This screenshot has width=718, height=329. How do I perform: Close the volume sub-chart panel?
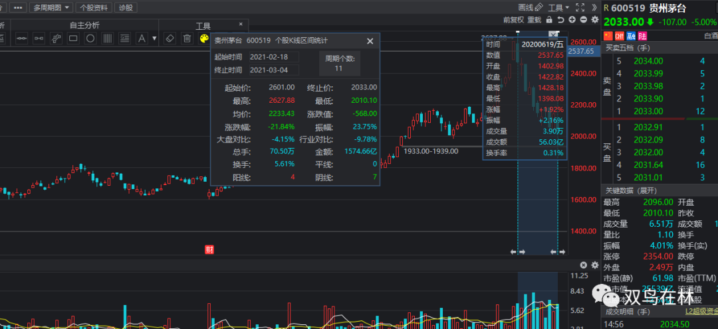click(x=584, y=265)
